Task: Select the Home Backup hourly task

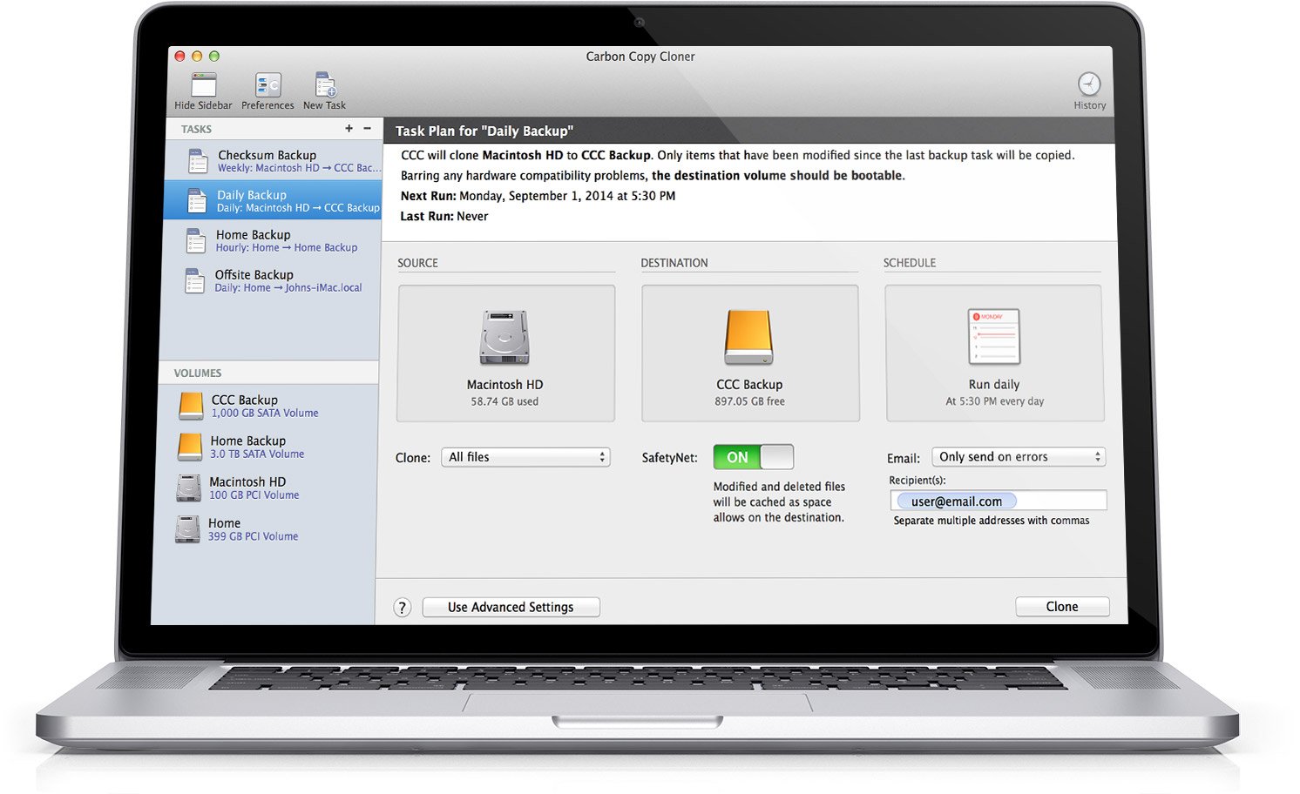Action: (272, 240)
